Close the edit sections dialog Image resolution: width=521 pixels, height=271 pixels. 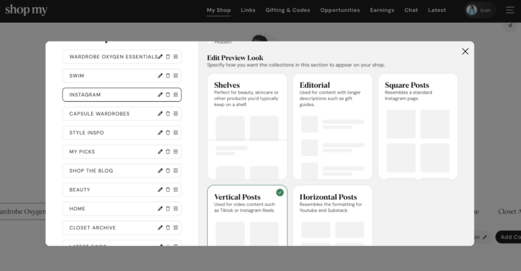pyautogui.click(x=465, y=51)
